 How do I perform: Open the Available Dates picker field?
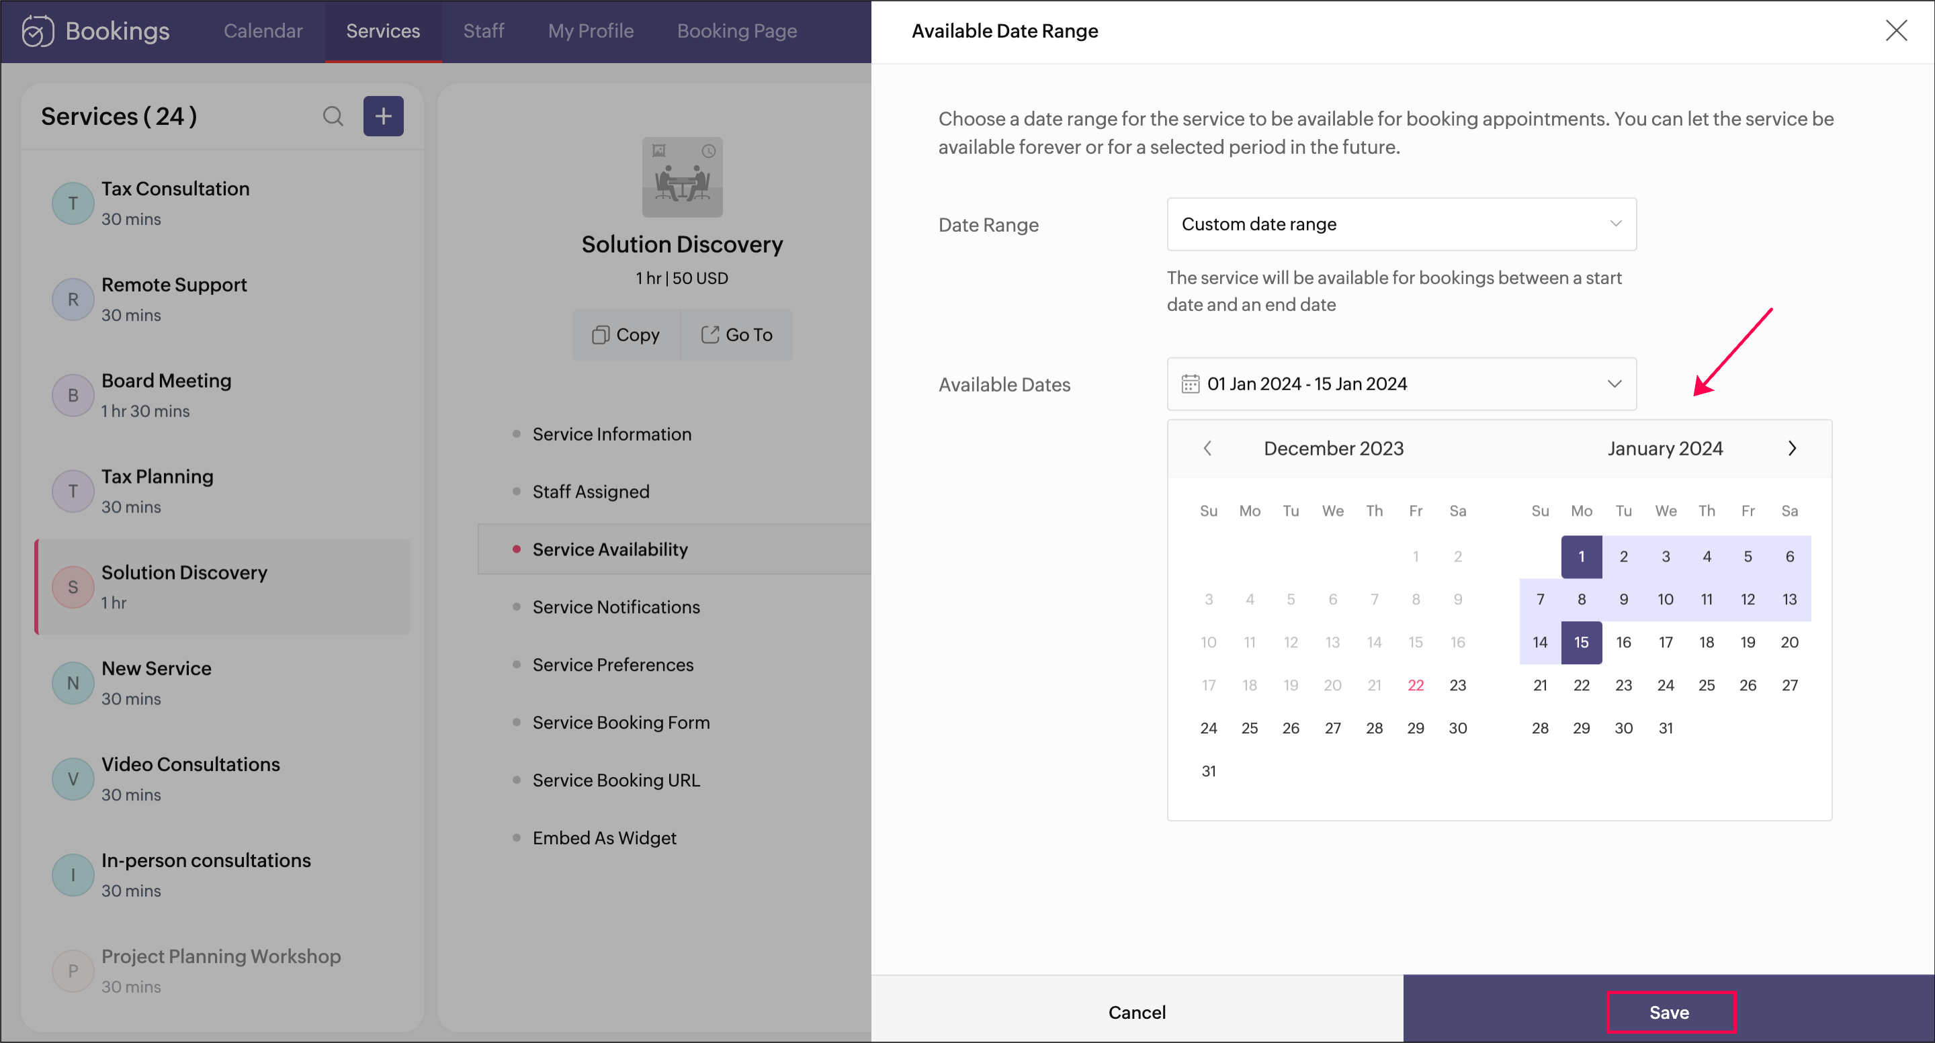tap(1402, 383)
